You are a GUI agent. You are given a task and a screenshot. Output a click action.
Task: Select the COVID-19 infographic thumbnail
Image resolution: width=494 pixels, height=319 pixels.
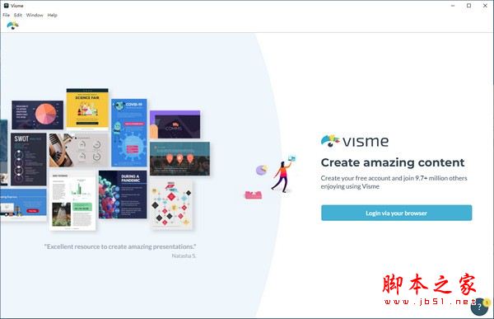pos(129,133)
